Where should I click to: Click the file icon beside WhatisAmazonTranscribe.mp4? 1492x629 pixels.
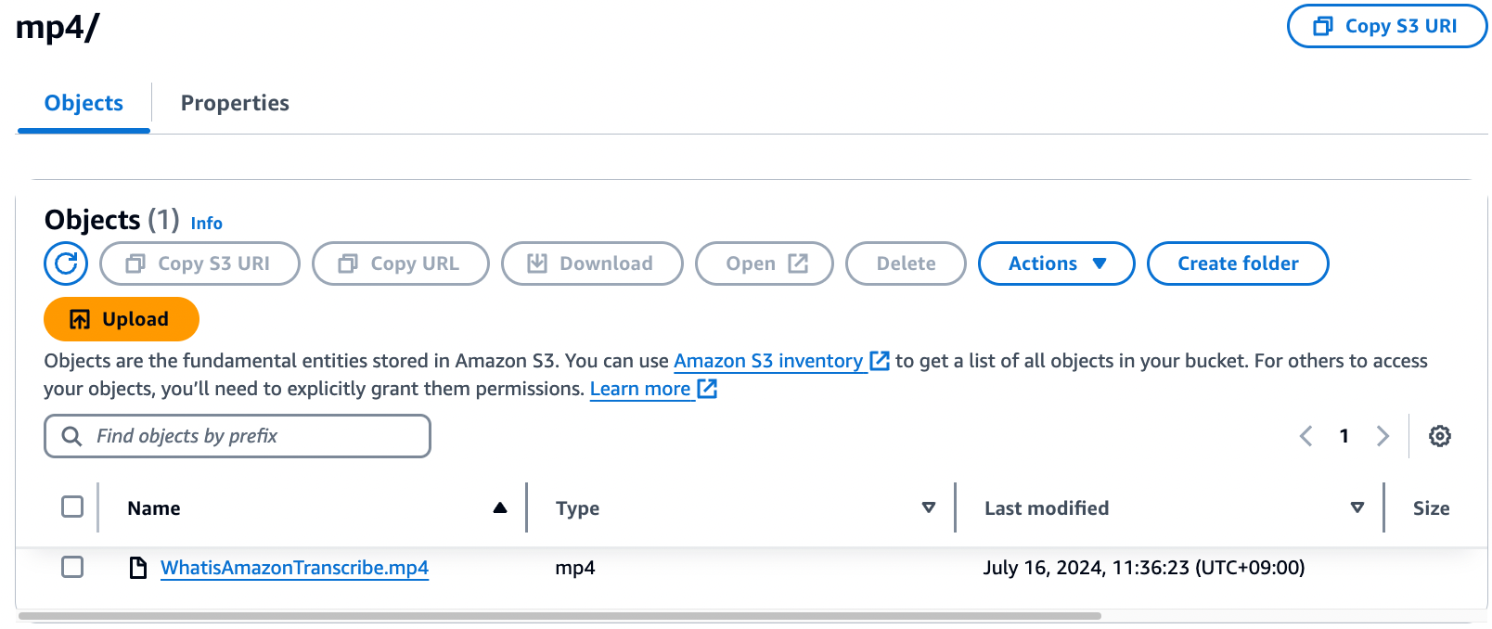point(138,568)
